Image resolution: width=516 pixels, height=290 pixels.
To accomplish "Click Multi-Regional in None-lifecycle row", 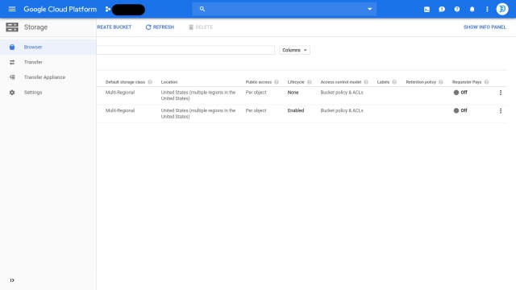I will click(120, 93).
